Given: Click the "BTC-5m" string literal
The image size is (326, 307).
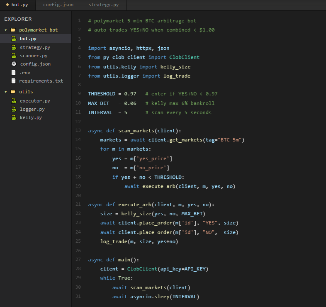Looking at the screenshot, I should [229, 140].
